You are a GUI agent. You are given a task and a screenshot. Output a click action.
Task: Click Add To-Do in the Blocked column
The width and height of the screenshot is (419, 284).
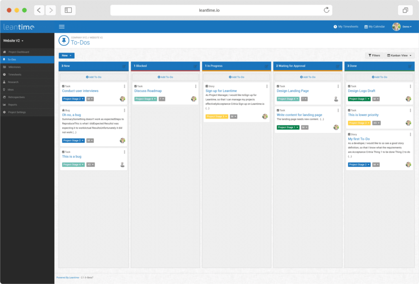point(165,77)
